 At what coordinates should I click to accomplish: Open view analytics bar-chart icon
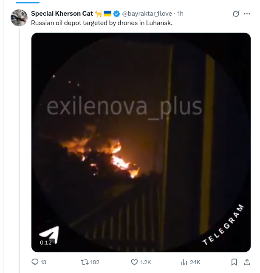click(184, 262)
